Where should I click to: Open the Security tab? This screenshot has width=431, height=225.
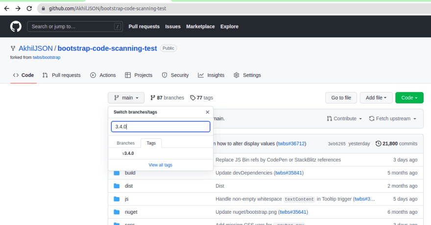[175, 75]
